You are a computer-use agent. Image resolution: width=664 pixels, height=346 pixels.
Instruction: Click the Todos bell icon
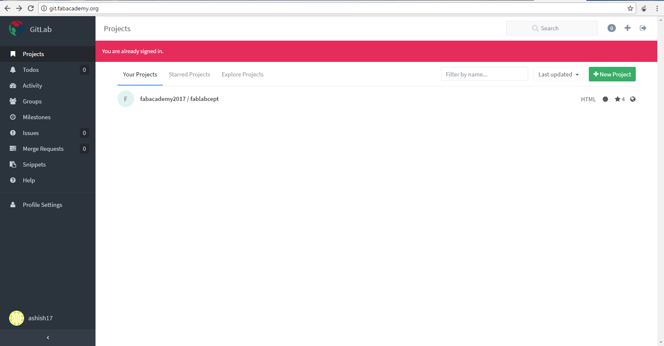[x=13, y=70]
